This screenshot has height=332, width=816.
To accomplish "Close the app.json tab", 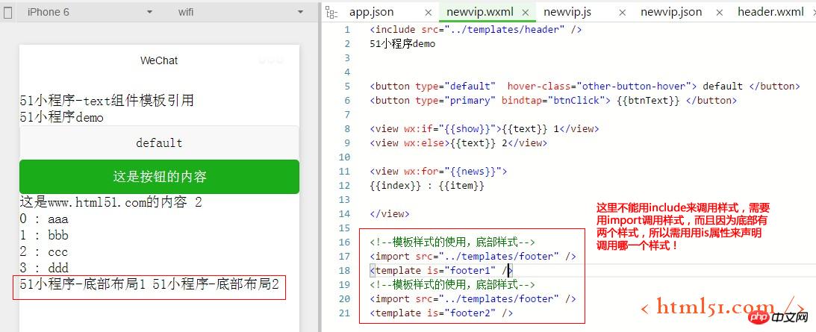I will tap(428, 12).
